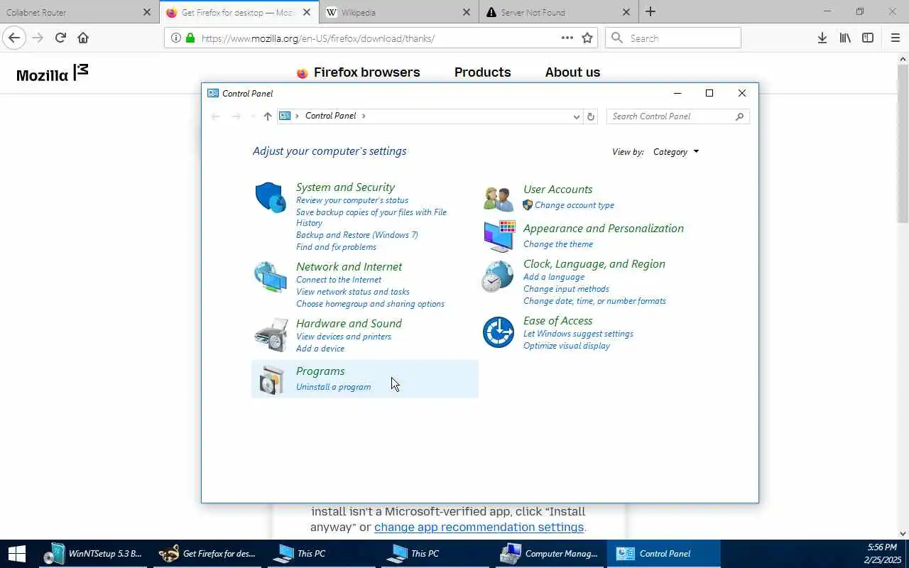
Task: Open Clock, Language, and Region icon
Action: (x=497, y=276)
